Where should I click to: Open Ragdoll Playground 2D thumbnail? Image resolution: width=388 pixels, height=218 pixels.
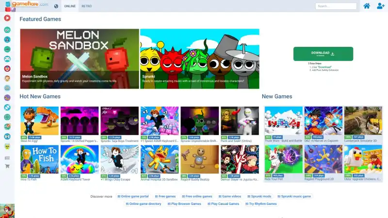323,159
